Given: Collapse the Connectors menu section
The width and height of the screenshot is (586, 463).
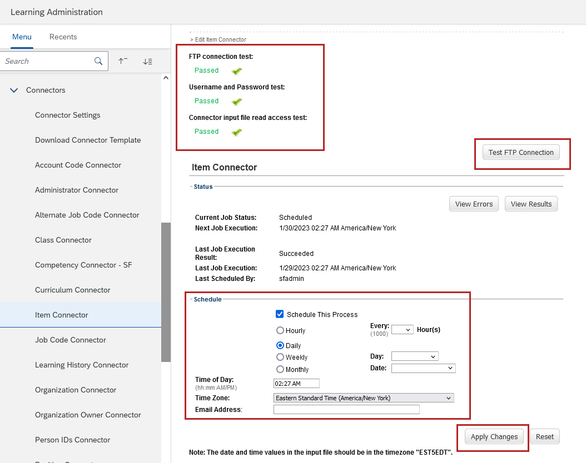Looking at the screenshot, I should (x=14, y=90).
